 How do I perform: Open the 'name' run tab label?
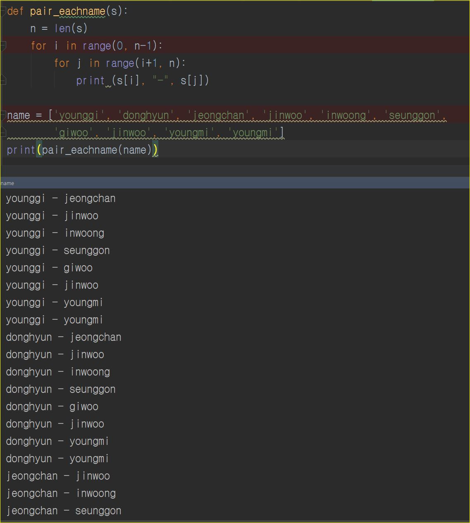pos(7,183)
